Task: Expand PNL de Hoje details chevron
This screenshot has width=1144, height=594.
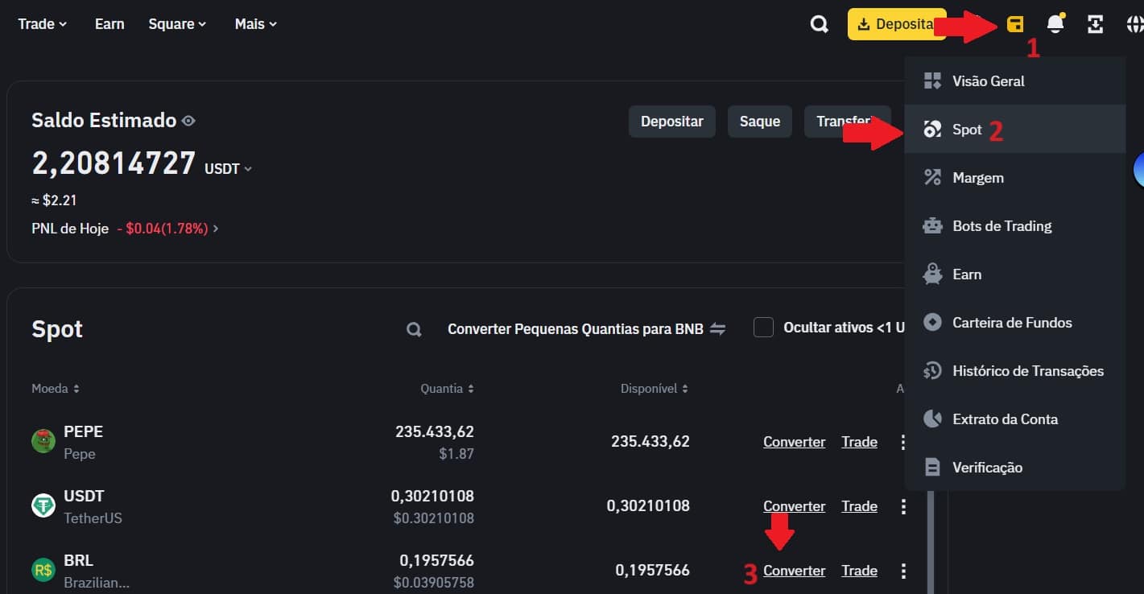Action: [x=216, y=229]
